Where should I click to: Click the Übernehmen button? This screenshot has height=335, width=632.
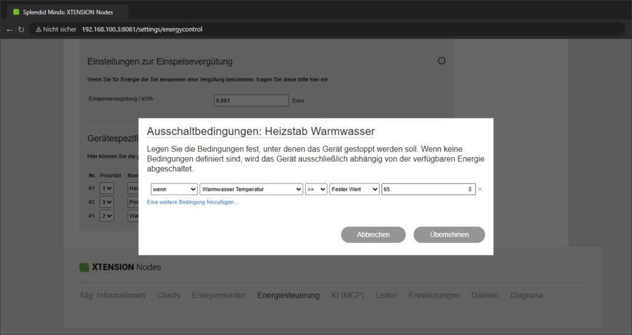[449, 234]
